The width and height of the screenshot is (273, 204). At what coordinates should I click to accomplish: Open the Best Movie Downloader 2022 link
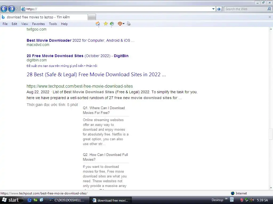coord(81,40)
